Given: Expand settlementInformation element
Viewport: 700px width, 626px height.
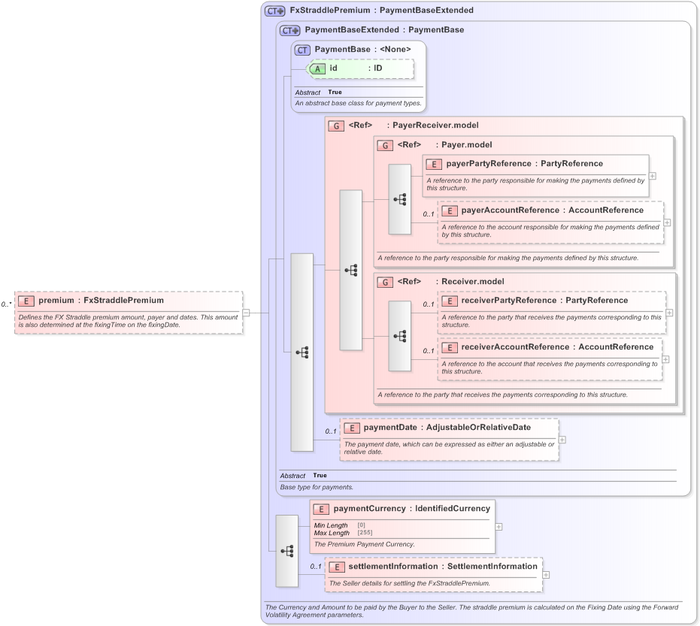Looking at the screenshot, I should pos(546,575).
